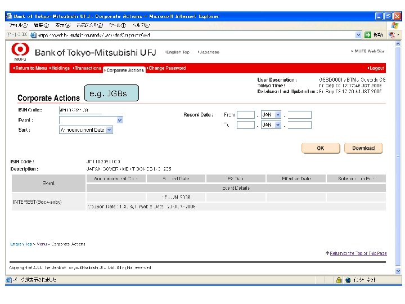Image resolution: width=405 pixels, height=304 pixels.
Task: Click the MUFG red circle logo
Action: pyautogui.click(x=20, y=49)
